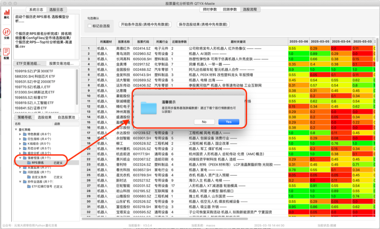Viewport: 380px width, 229px height.
Task: Collapse the 强者恒强 (共1个) node
Action: click(20, 158)
